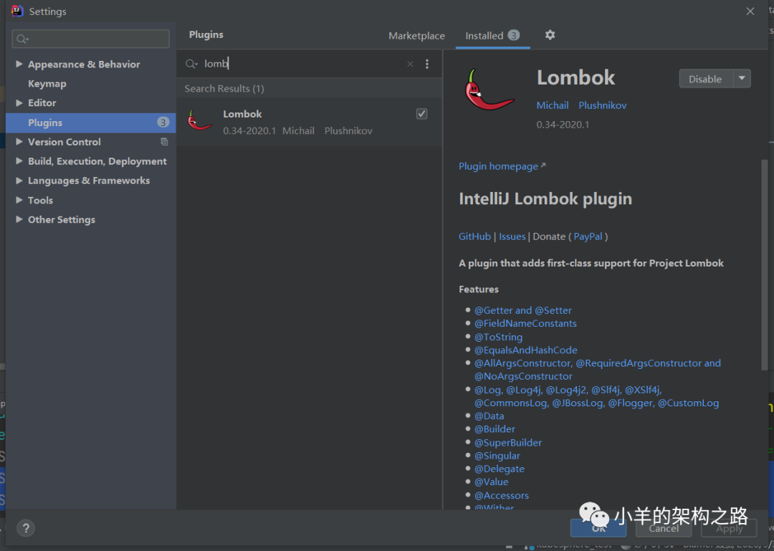774x551 pixels.
Task: Expand Build, Execution, Deployment section
Action: click(x=19, y=161)
